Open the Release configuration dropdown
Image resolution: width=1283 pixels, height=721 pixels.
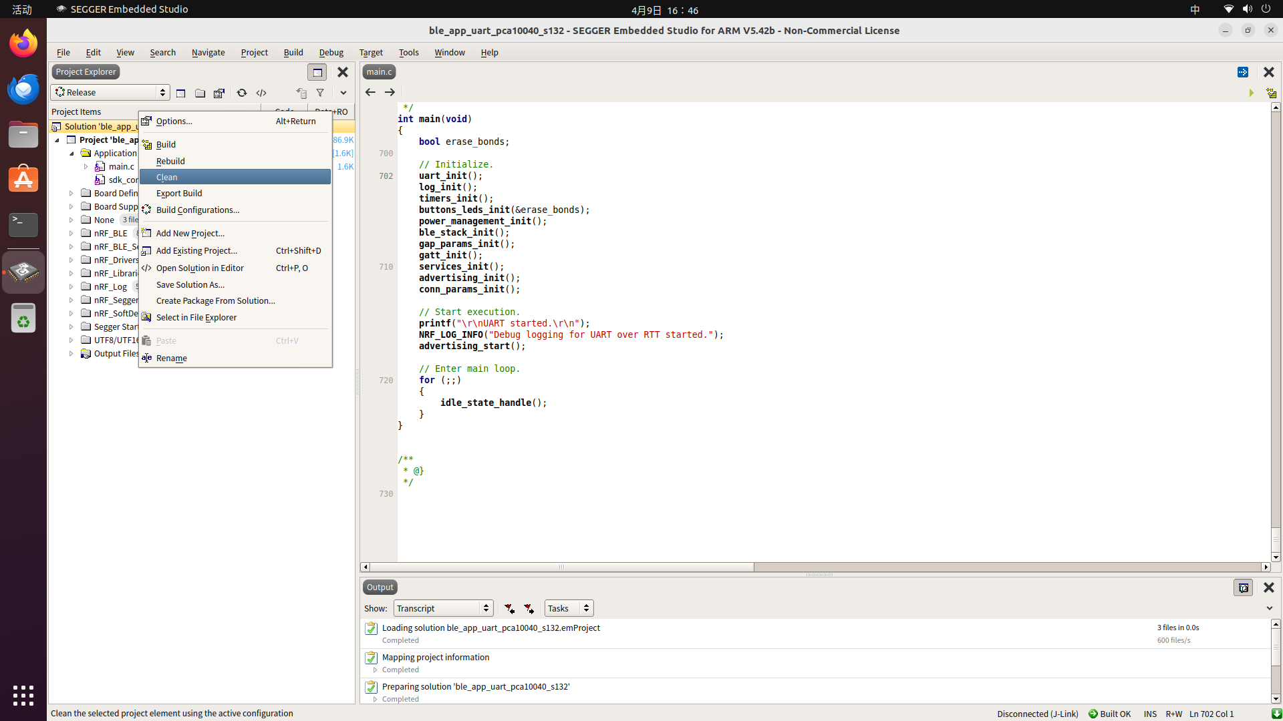pos(110,92)
